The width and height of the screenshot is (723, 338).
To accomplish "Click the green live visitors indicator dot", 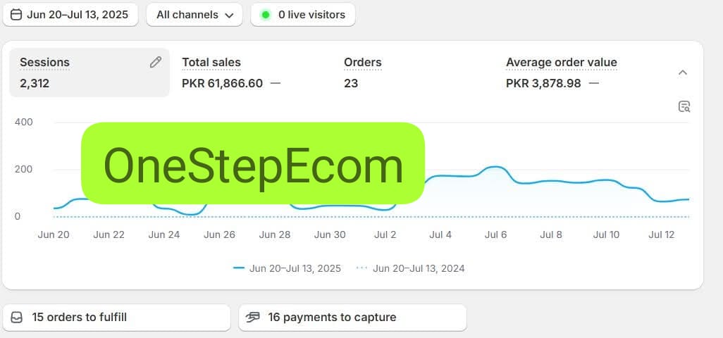I will pos(266,15).
